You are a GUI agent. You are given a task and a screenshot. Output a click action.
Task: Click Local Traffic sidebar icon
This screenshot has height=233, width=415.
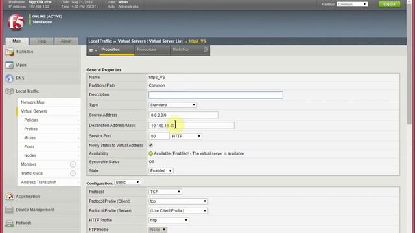[10, 91]
